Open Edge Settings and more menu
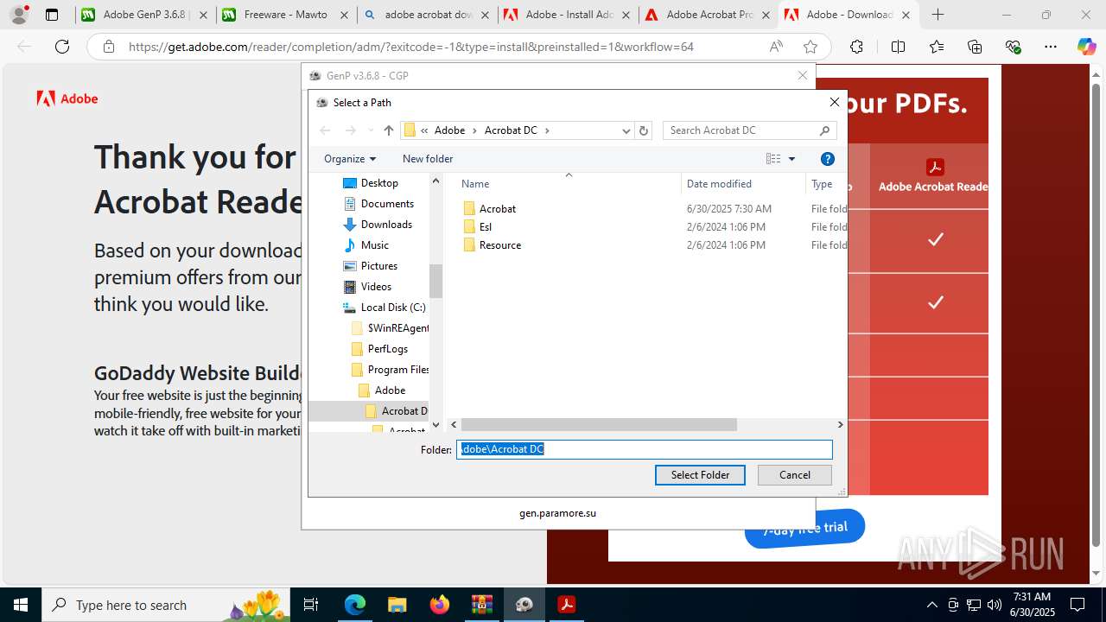 1050,47
